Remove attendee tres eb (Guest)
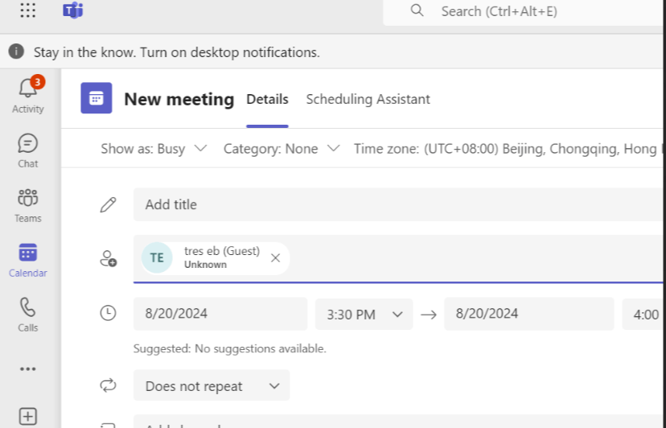Viewport: 666px width, 428px height. point(275,258)
